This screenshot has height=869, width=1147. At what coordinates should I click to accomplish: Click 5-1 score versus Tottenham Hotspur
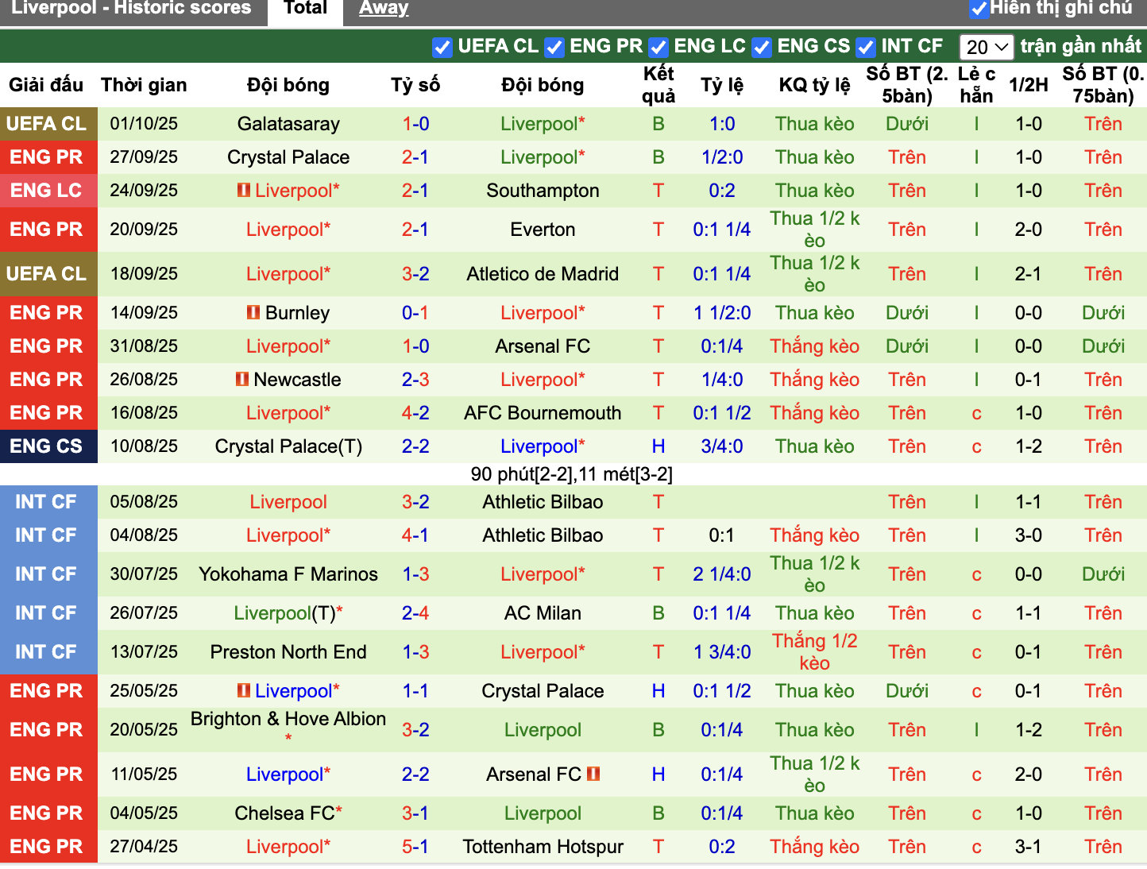point(415,847)
